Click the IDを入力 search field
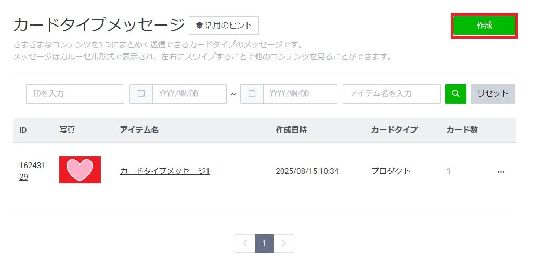Viewport: 533px width, 267px height. pos(75,94)
